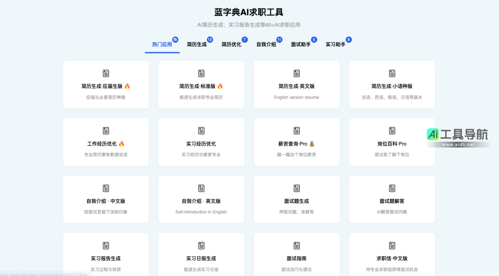Open the 面试助手 tab
Image resolution: width=499 pixels, height=276 pixels.
(x=300, y=44)
